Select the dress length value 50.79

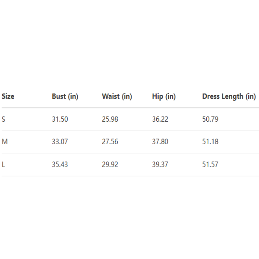click(x=210, y=119)
